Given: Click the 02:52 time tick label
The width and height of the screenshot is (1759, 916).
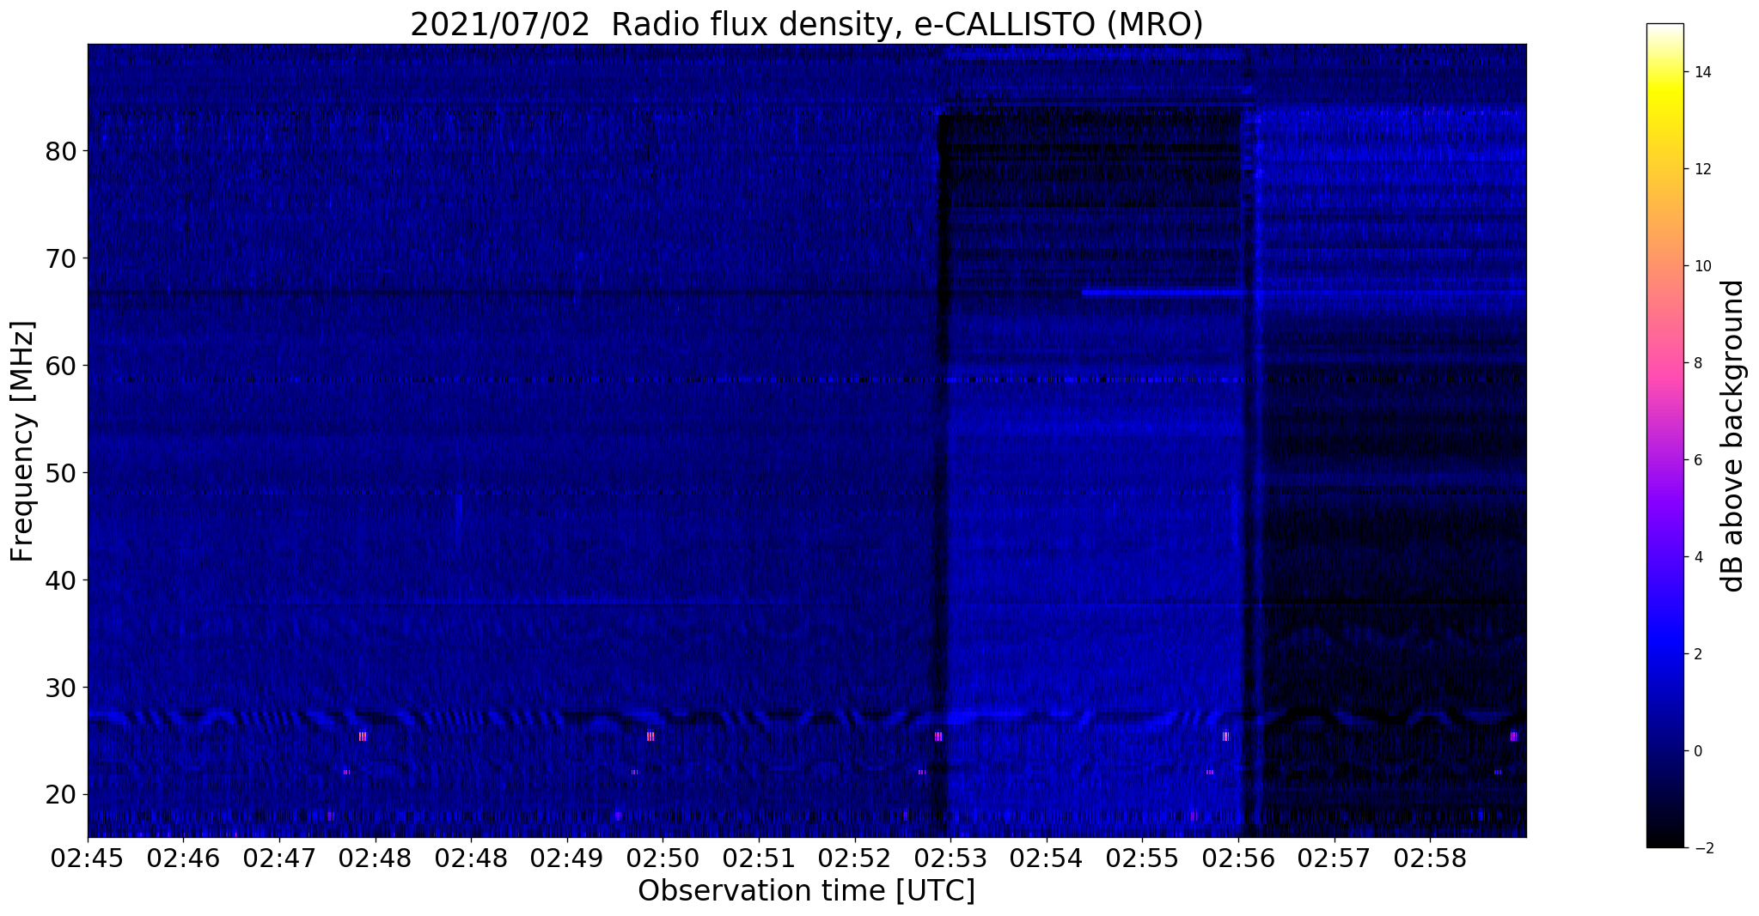Looking at the screenshot, I should click(855, 858).
